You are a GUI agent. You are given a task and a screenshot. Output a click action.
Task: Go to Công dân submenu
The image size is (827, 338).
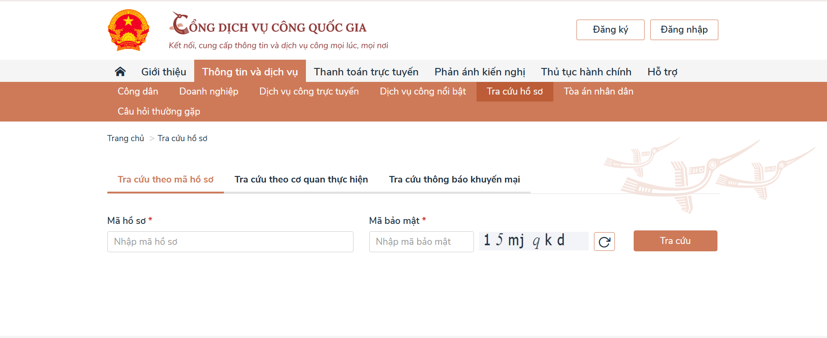pyautogui.click(x=138, y=91)
